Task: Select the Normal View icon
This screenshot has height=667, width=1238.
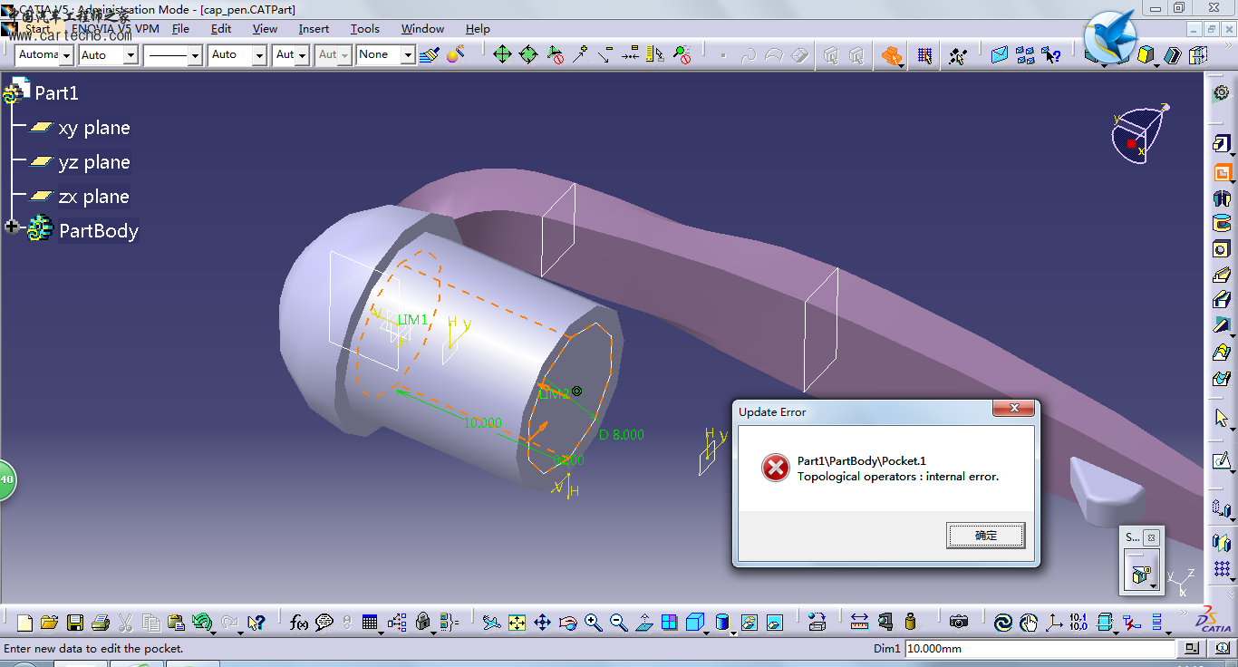Action: point(643,623)
